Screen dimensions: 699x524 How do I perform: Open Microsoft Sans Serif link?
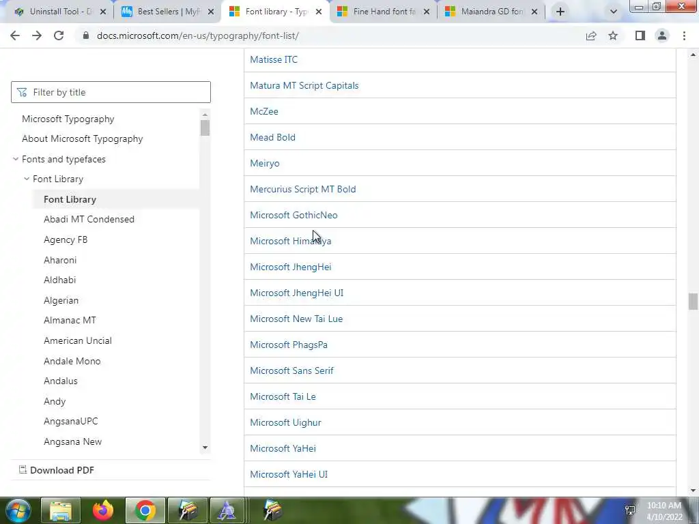pos(291,370)
